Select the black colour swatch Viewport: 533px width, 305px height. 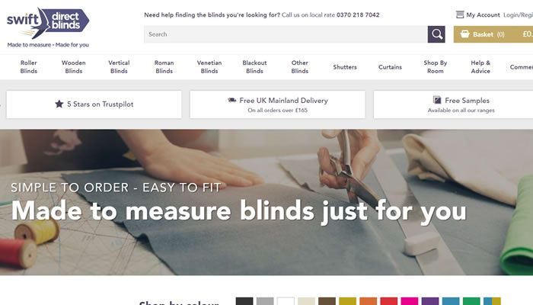tap(244, 301)
